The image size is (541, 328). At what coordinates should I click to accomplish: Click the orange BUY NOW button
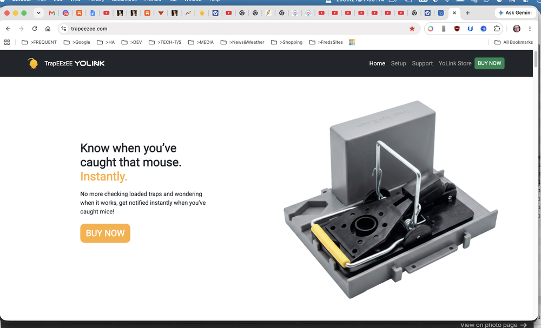click(105, 233)
